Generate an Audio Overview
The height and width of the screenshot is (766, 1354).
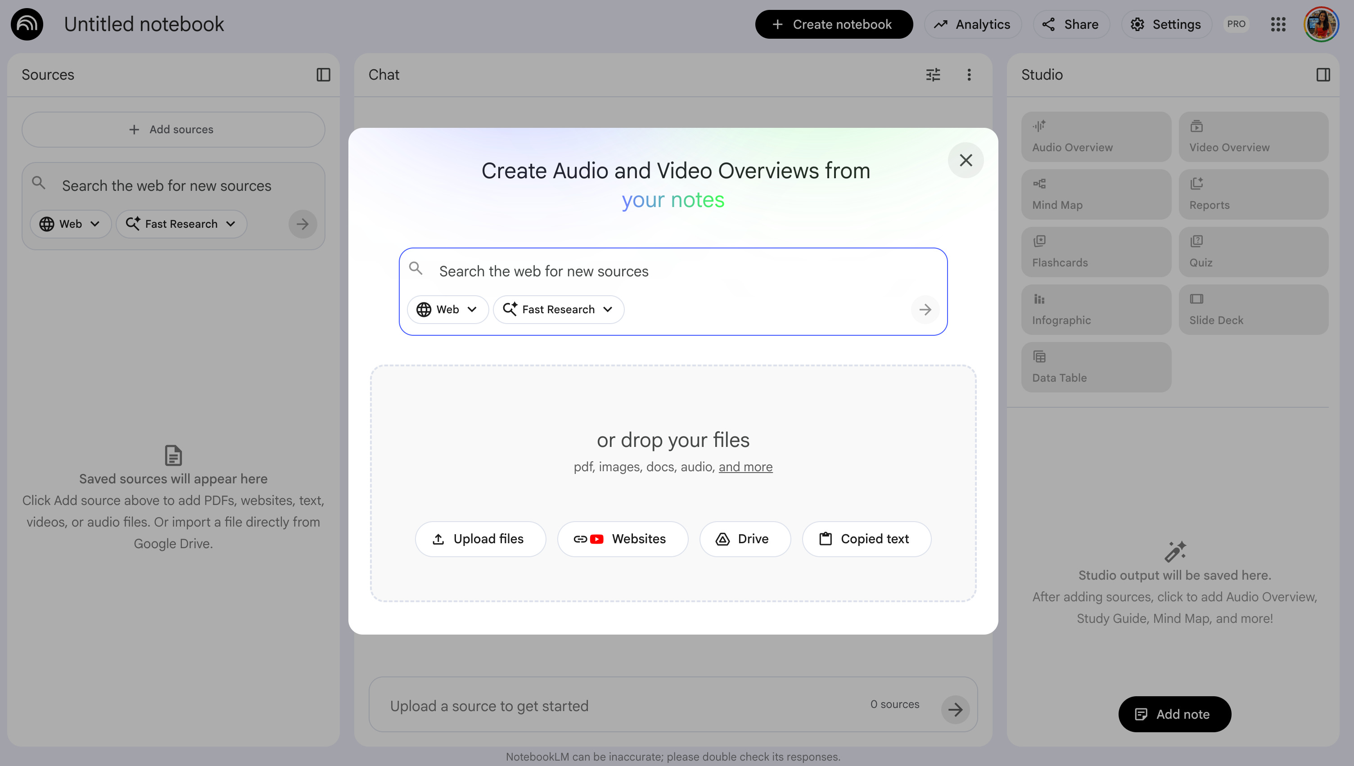pyautogui.click(x=1096, y=137)
